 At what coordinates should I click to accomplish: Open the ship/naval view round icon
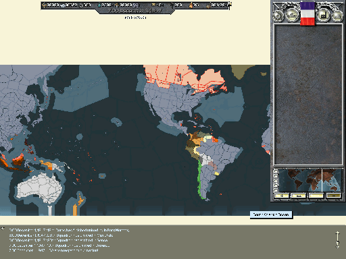pyautogui.click(x=292, y=16)
